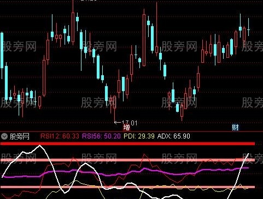Select the RSI56: 50.20 value
This screenshot has width=263, height=199.
point(102,136)
